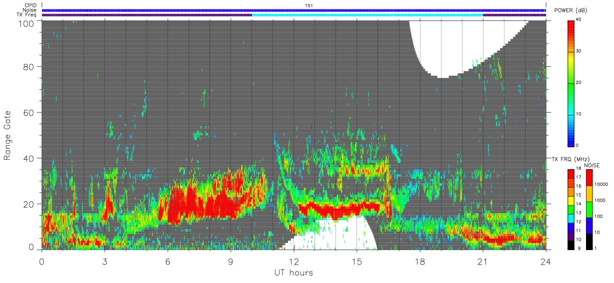
Task: Click the TX FRQ (MHz) color legend
Action: 571,209
